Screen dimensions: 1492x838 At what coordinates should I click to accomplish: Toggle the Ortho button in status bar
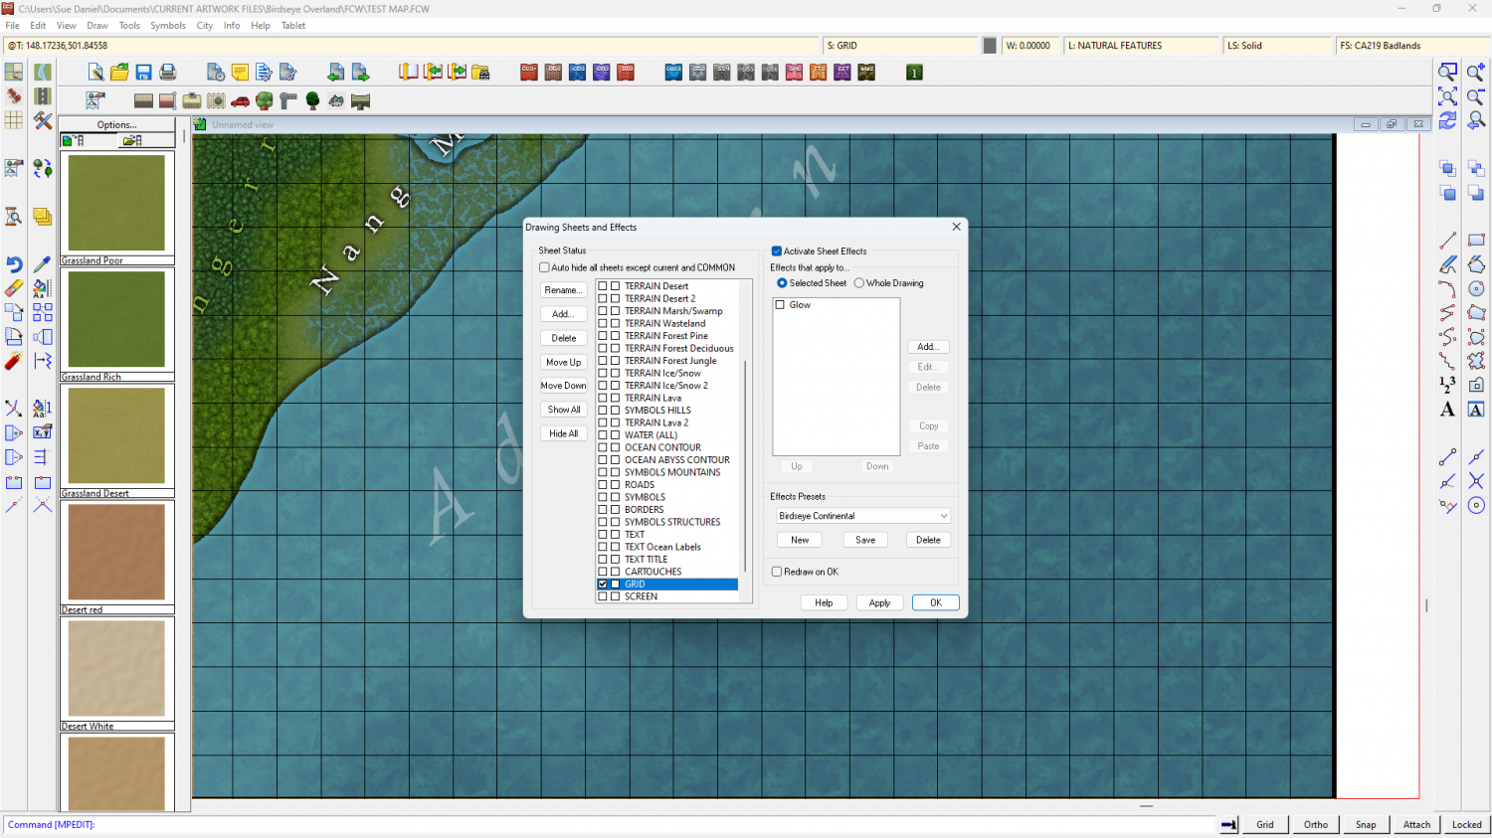(1316, 824)
